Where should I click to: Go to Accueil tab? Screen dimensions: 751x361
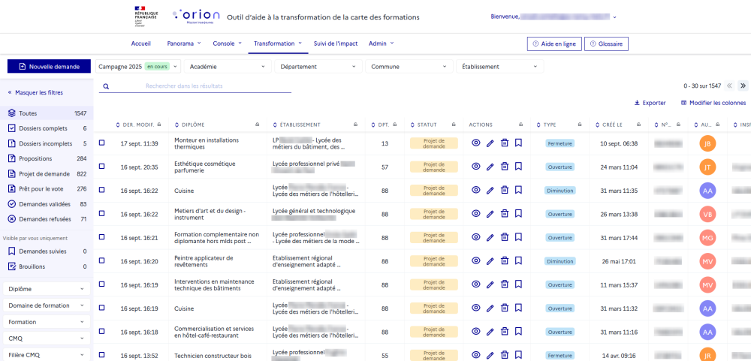(x=141, y=44)
